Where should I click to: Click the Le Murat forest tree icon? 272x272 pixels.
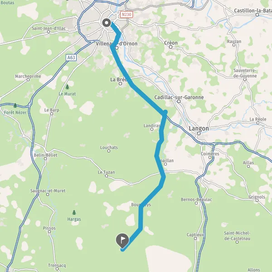[x=67, y=87]
